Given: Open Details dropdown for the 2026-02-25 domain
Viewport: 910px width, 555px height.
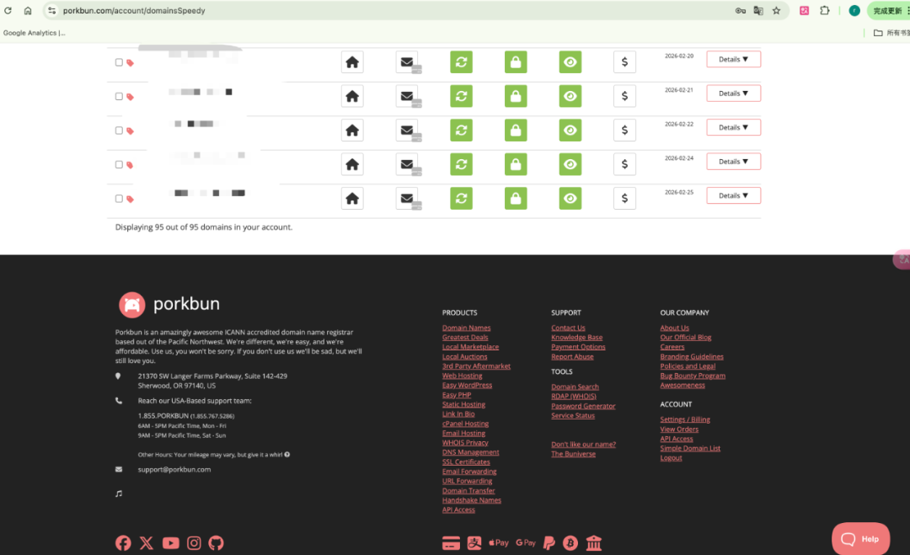Looking at the screenshot, I should [x=733, y=196].
